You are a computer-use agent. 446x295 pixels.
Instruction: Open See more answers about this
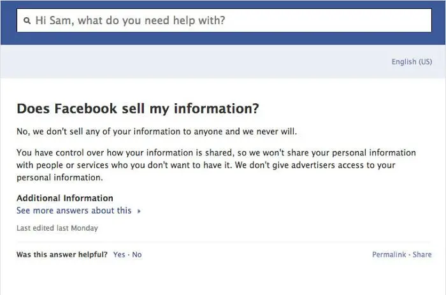click(74, 210)
